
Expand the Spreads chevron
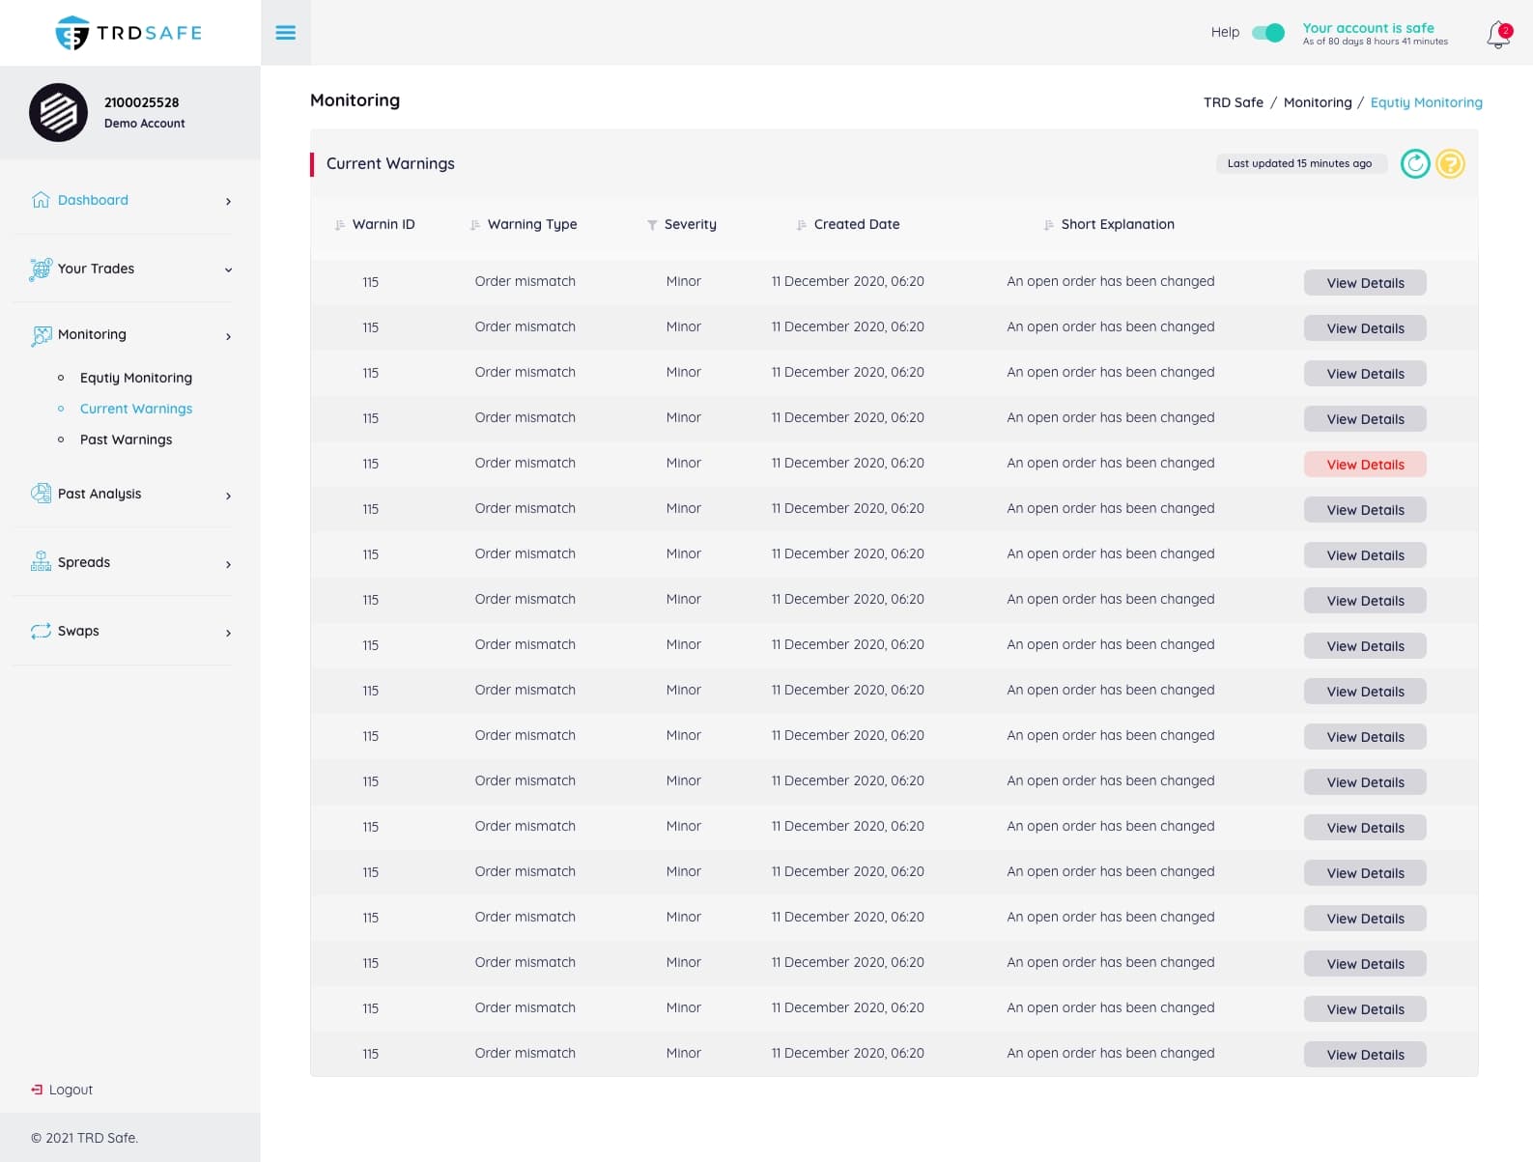228,564
